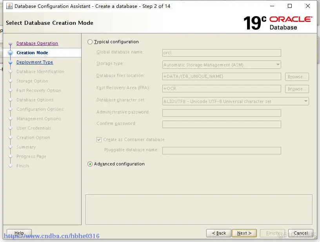This screenshot has height=242, width=320.
Task: Browse for Database files location
Action: 297,77
